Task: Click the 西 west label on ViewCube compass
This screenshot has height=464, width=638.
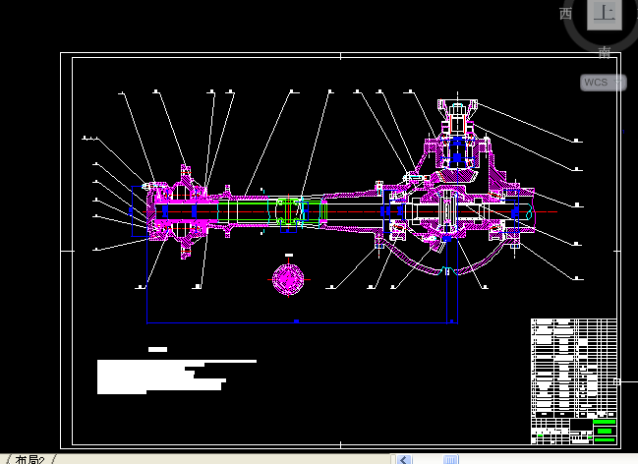Action: click(x=565, y=14)
